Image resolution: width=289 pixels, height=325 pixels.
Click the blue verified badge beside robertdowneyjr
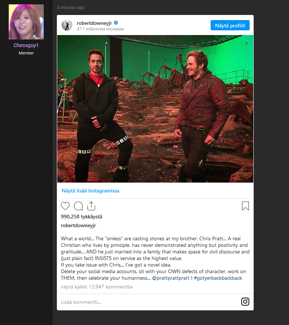pos(116,23)
